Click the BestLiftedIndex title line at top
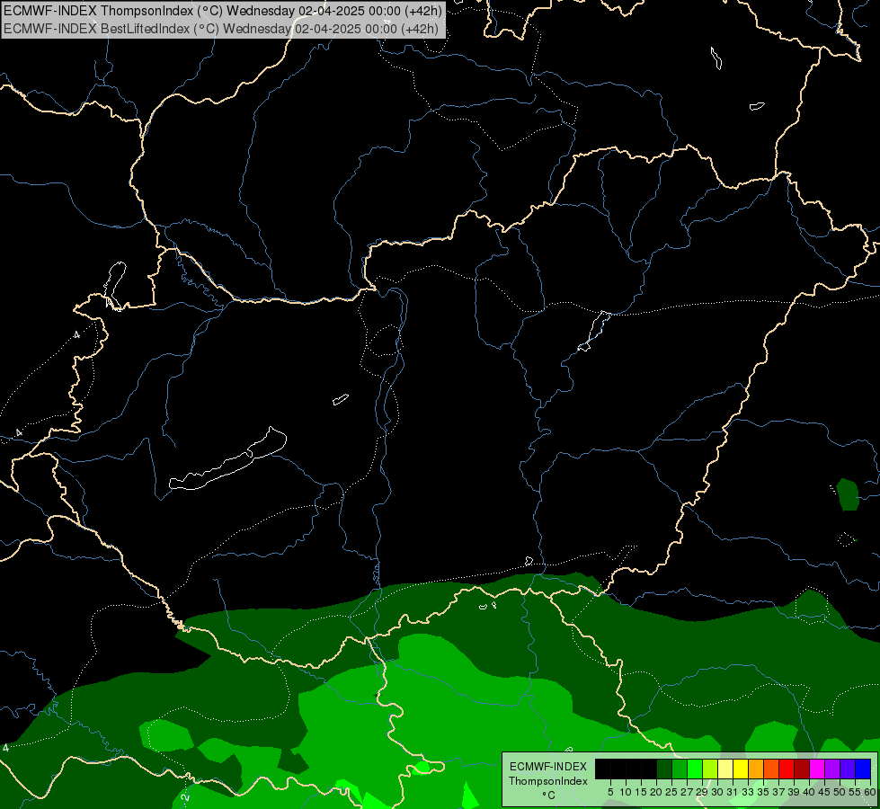This screenshot has height=809, width=880. click(x=220, y=28)
